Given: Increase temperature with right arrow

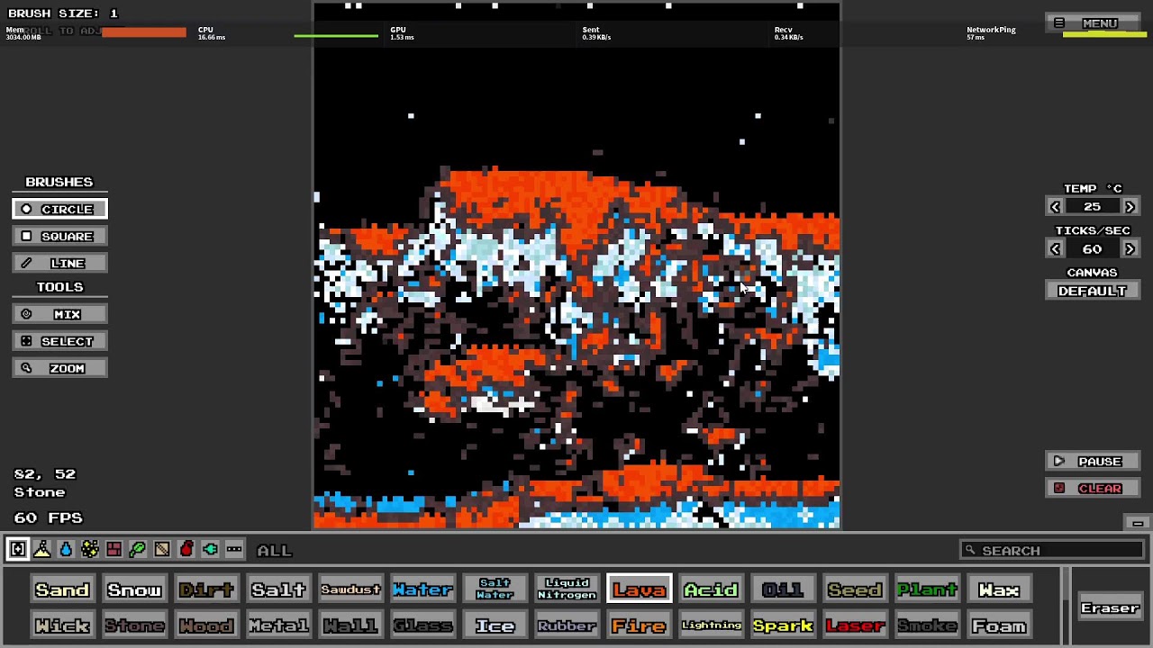Looking at the screenshot, I should point(1130,207).
